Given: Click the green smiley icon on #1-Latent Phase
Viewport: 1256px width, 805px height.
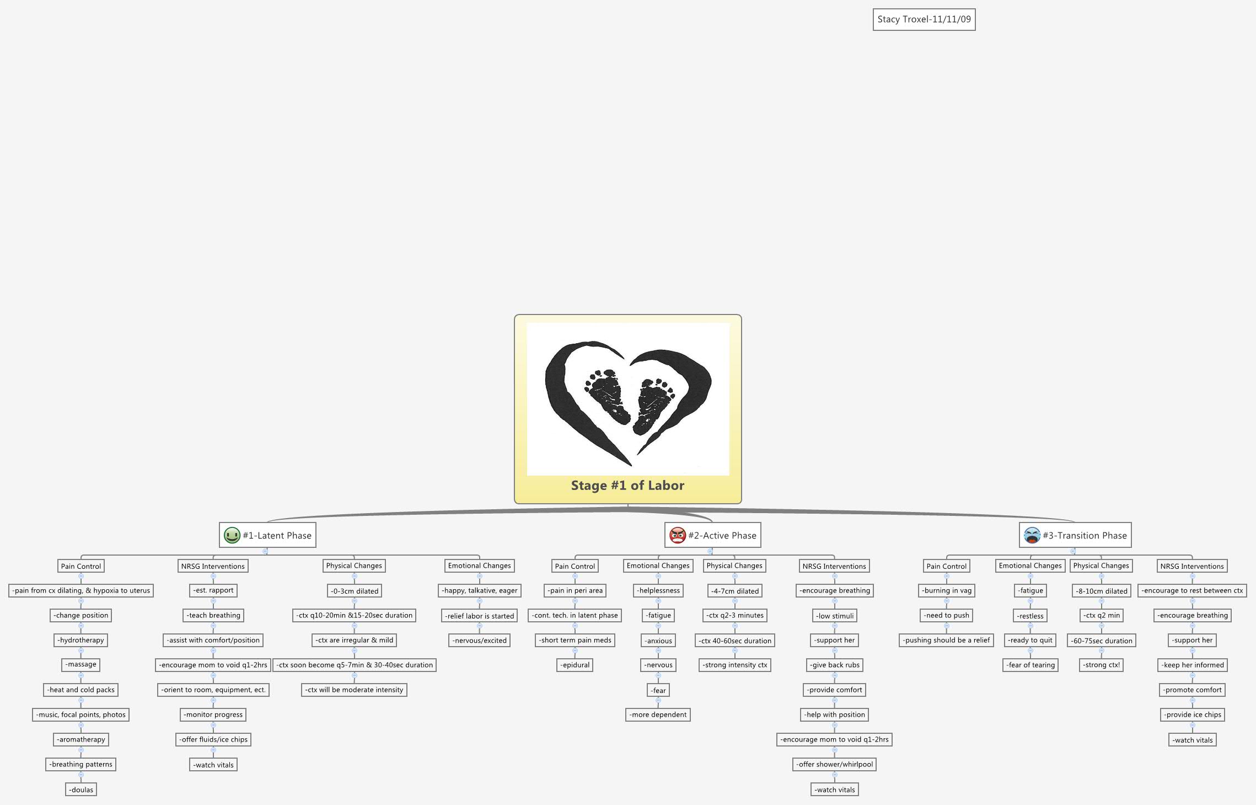Looking at the screenshot, I should pyautogui.click(x=232, y=535).
